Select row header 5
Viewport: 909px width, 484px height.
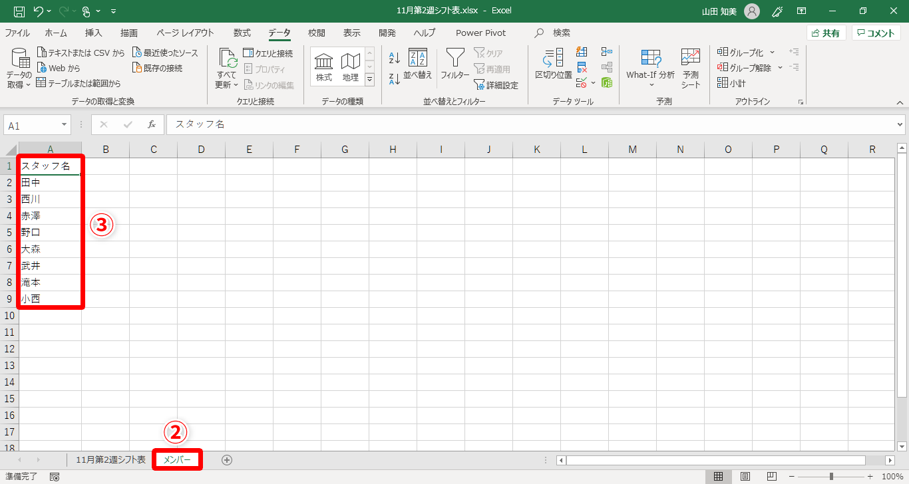(9, 232)
